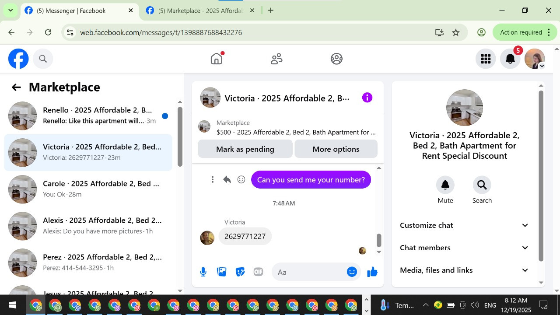Open ENG language indicator
Screen dimensions: 560x315
pyautogui.click(x=490, y=305)
